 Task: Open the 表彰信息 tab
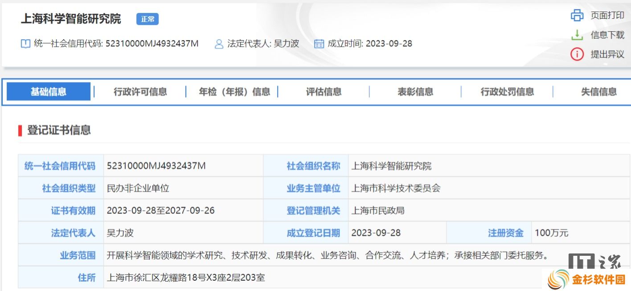click(x=415, y=92)
